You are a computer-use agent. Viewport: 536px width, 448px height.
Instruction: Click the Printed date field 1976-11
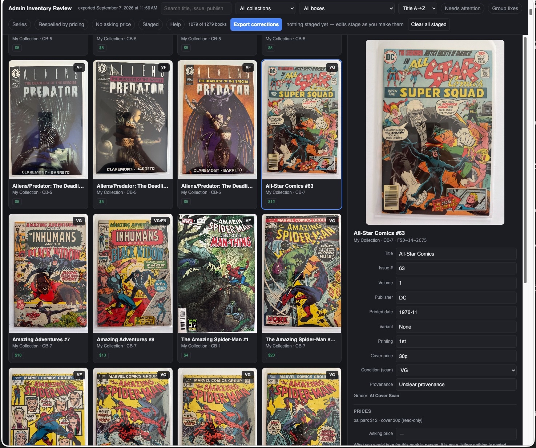456,312
